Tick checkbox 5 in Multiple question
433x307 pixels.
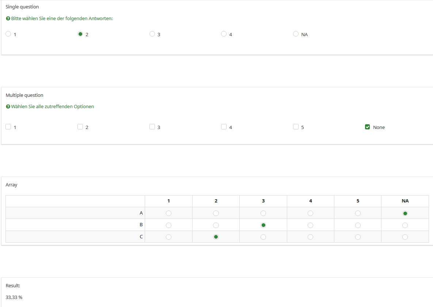(296, 127)
